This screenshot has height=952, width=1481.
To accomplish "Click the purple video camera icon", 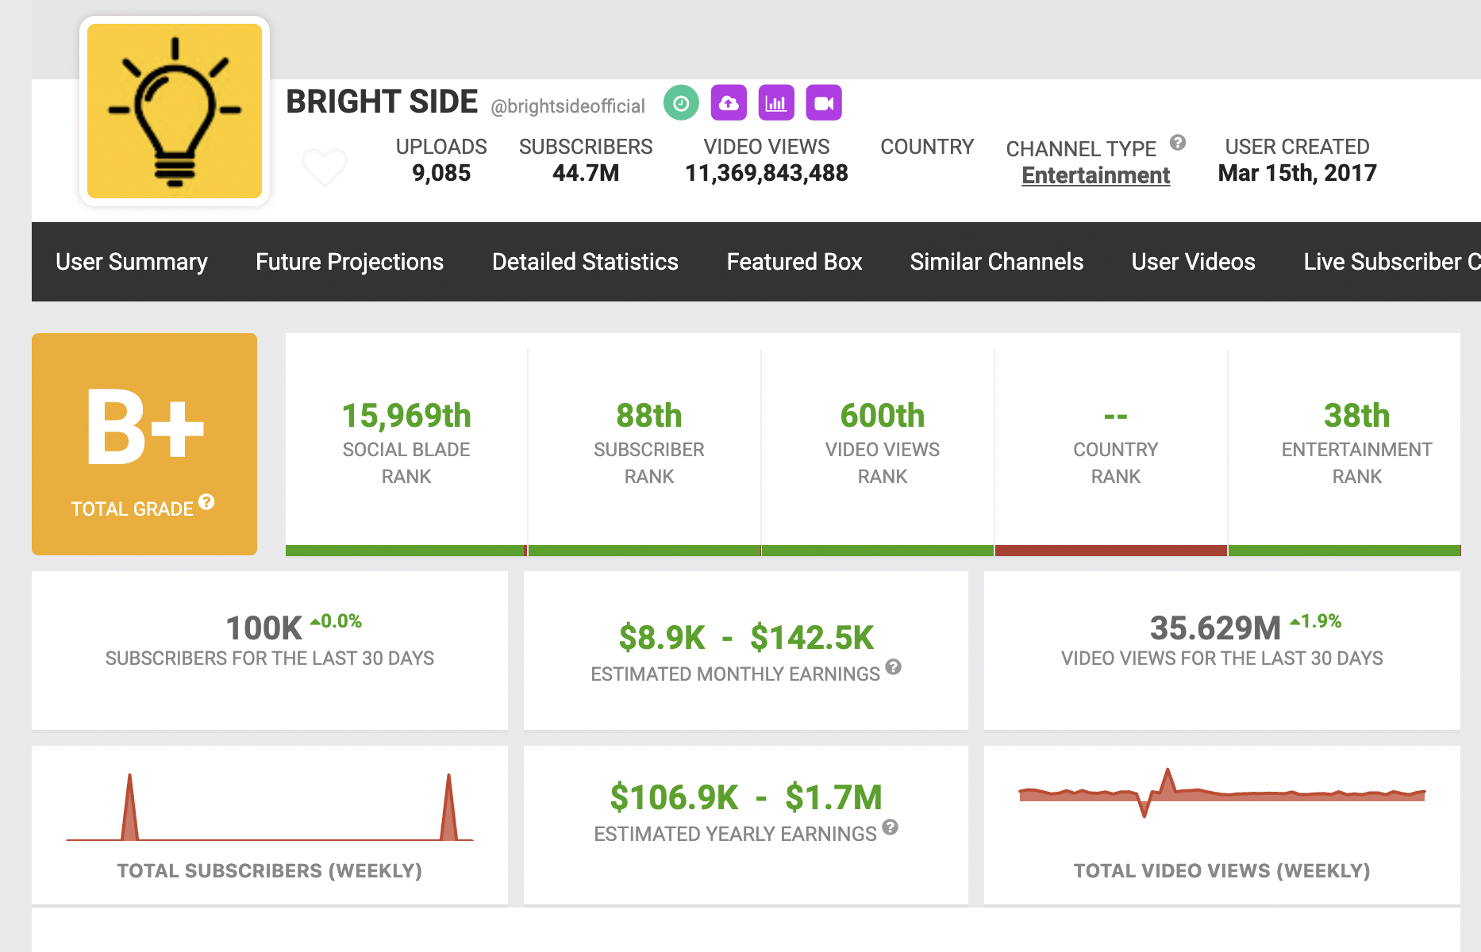I will (x=824, y=103).
